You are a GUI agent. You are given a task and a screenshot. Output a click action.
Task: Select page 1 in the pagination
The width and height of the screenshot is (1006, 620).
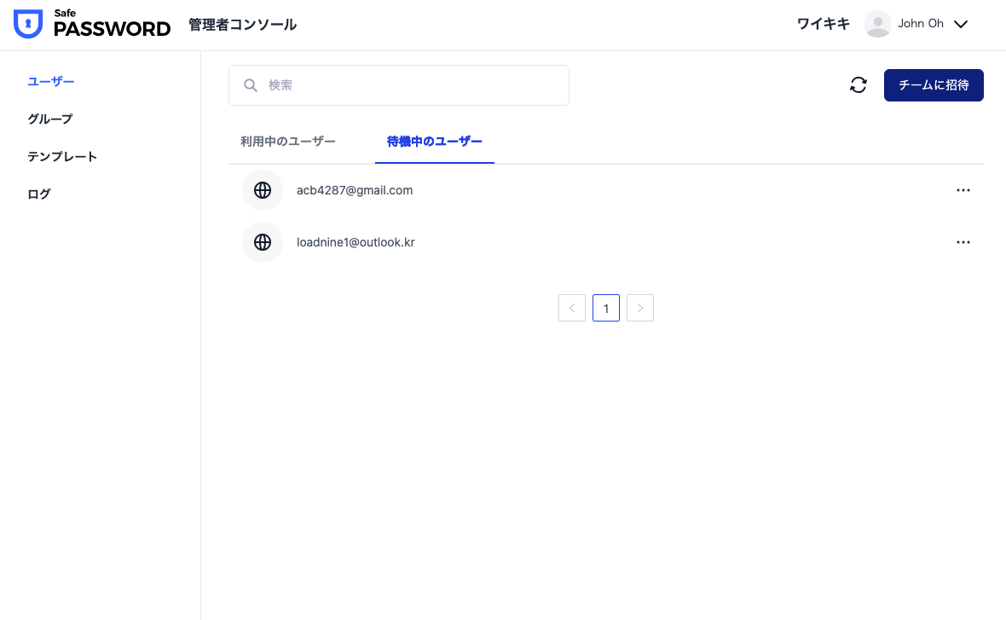tap(606, 308)
